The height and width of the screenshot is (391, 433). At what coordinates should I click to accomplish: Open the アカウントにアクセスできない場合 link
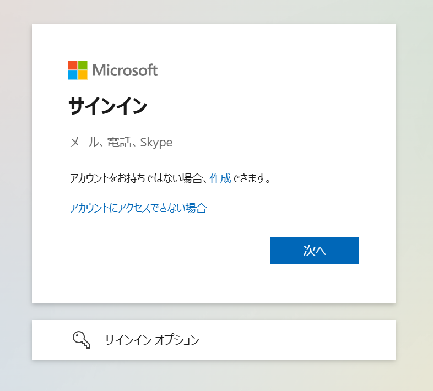(x=138, y=208)
